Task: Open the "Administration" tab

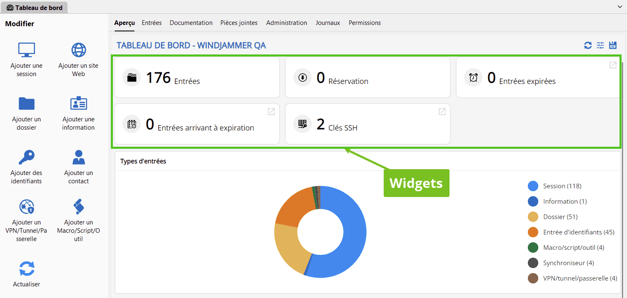Action: point(286,23)
